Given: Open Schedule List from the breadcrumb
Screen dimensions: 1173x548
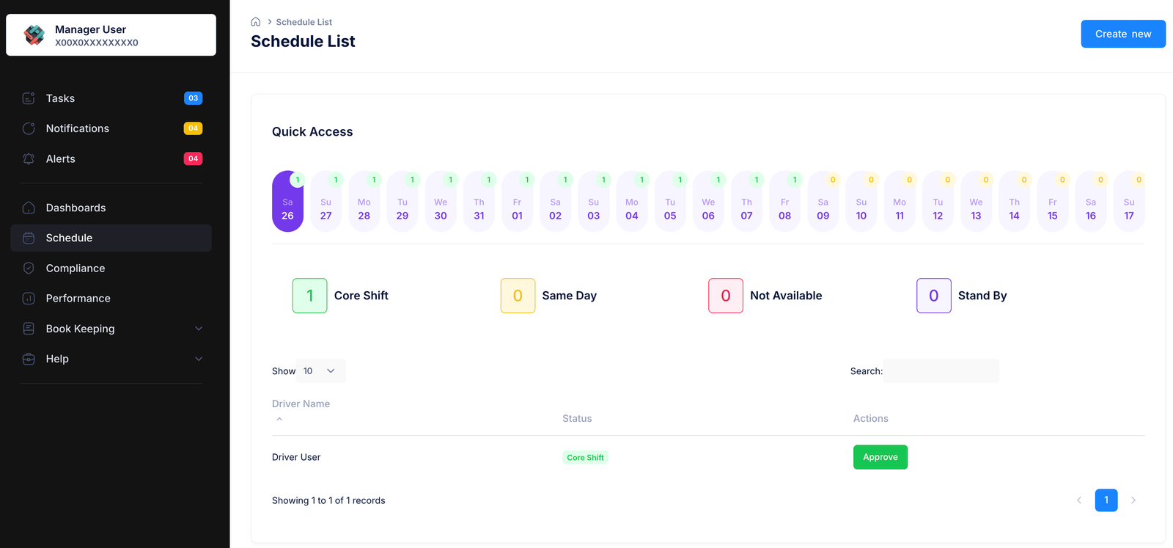Looking at the screenshot, I should 304,21.
